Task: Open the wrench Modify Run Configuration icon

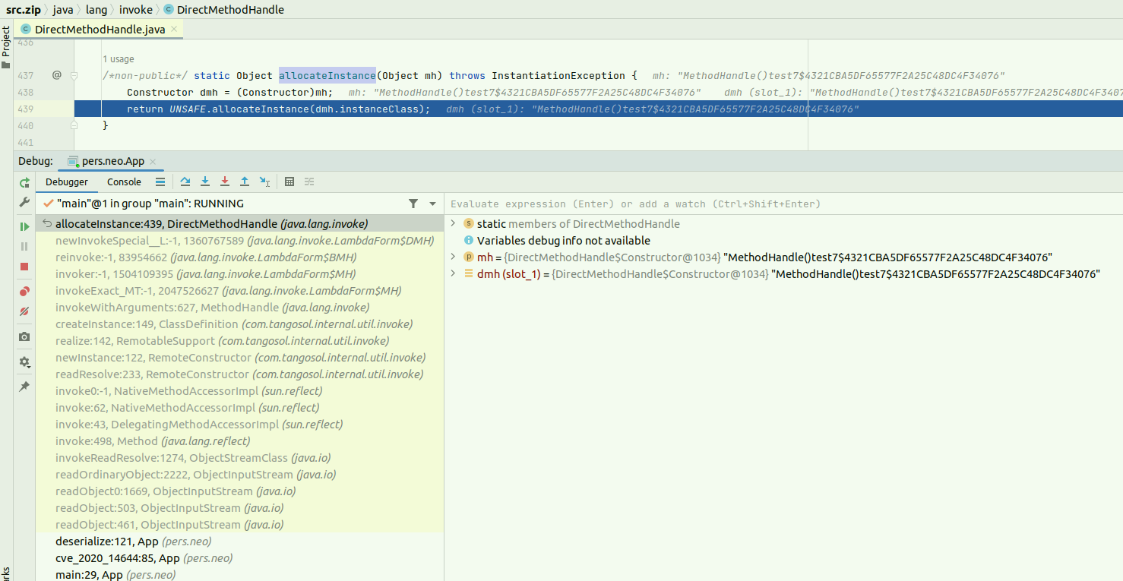Action: (24, 203)
